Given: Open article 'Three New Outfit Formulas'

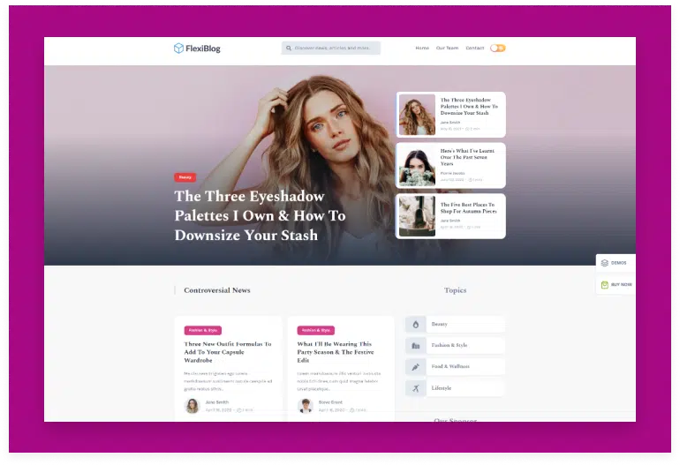Looking at the screenshot, I should [228, 352].
